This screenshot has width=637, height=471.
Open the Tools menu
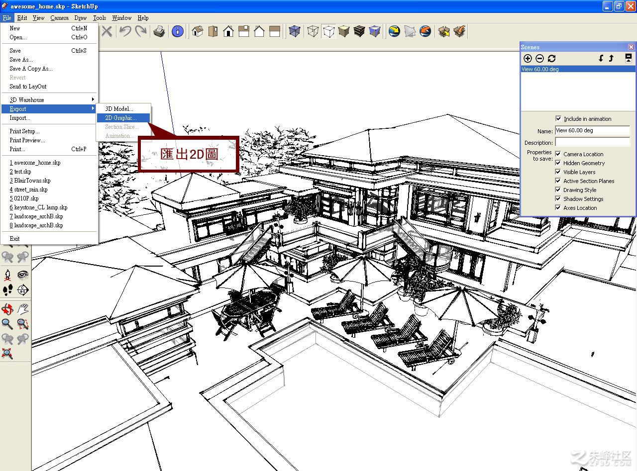point(100,18)
